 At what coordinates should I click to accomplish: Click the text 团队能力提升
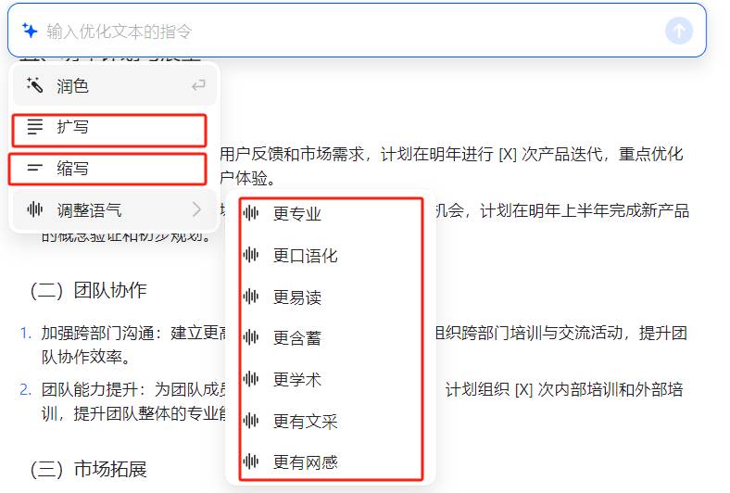(x=89, y=389)
